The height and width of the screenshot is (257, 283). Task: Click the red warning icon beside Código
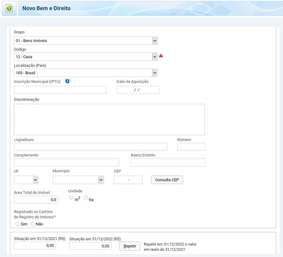click(161, 56)
